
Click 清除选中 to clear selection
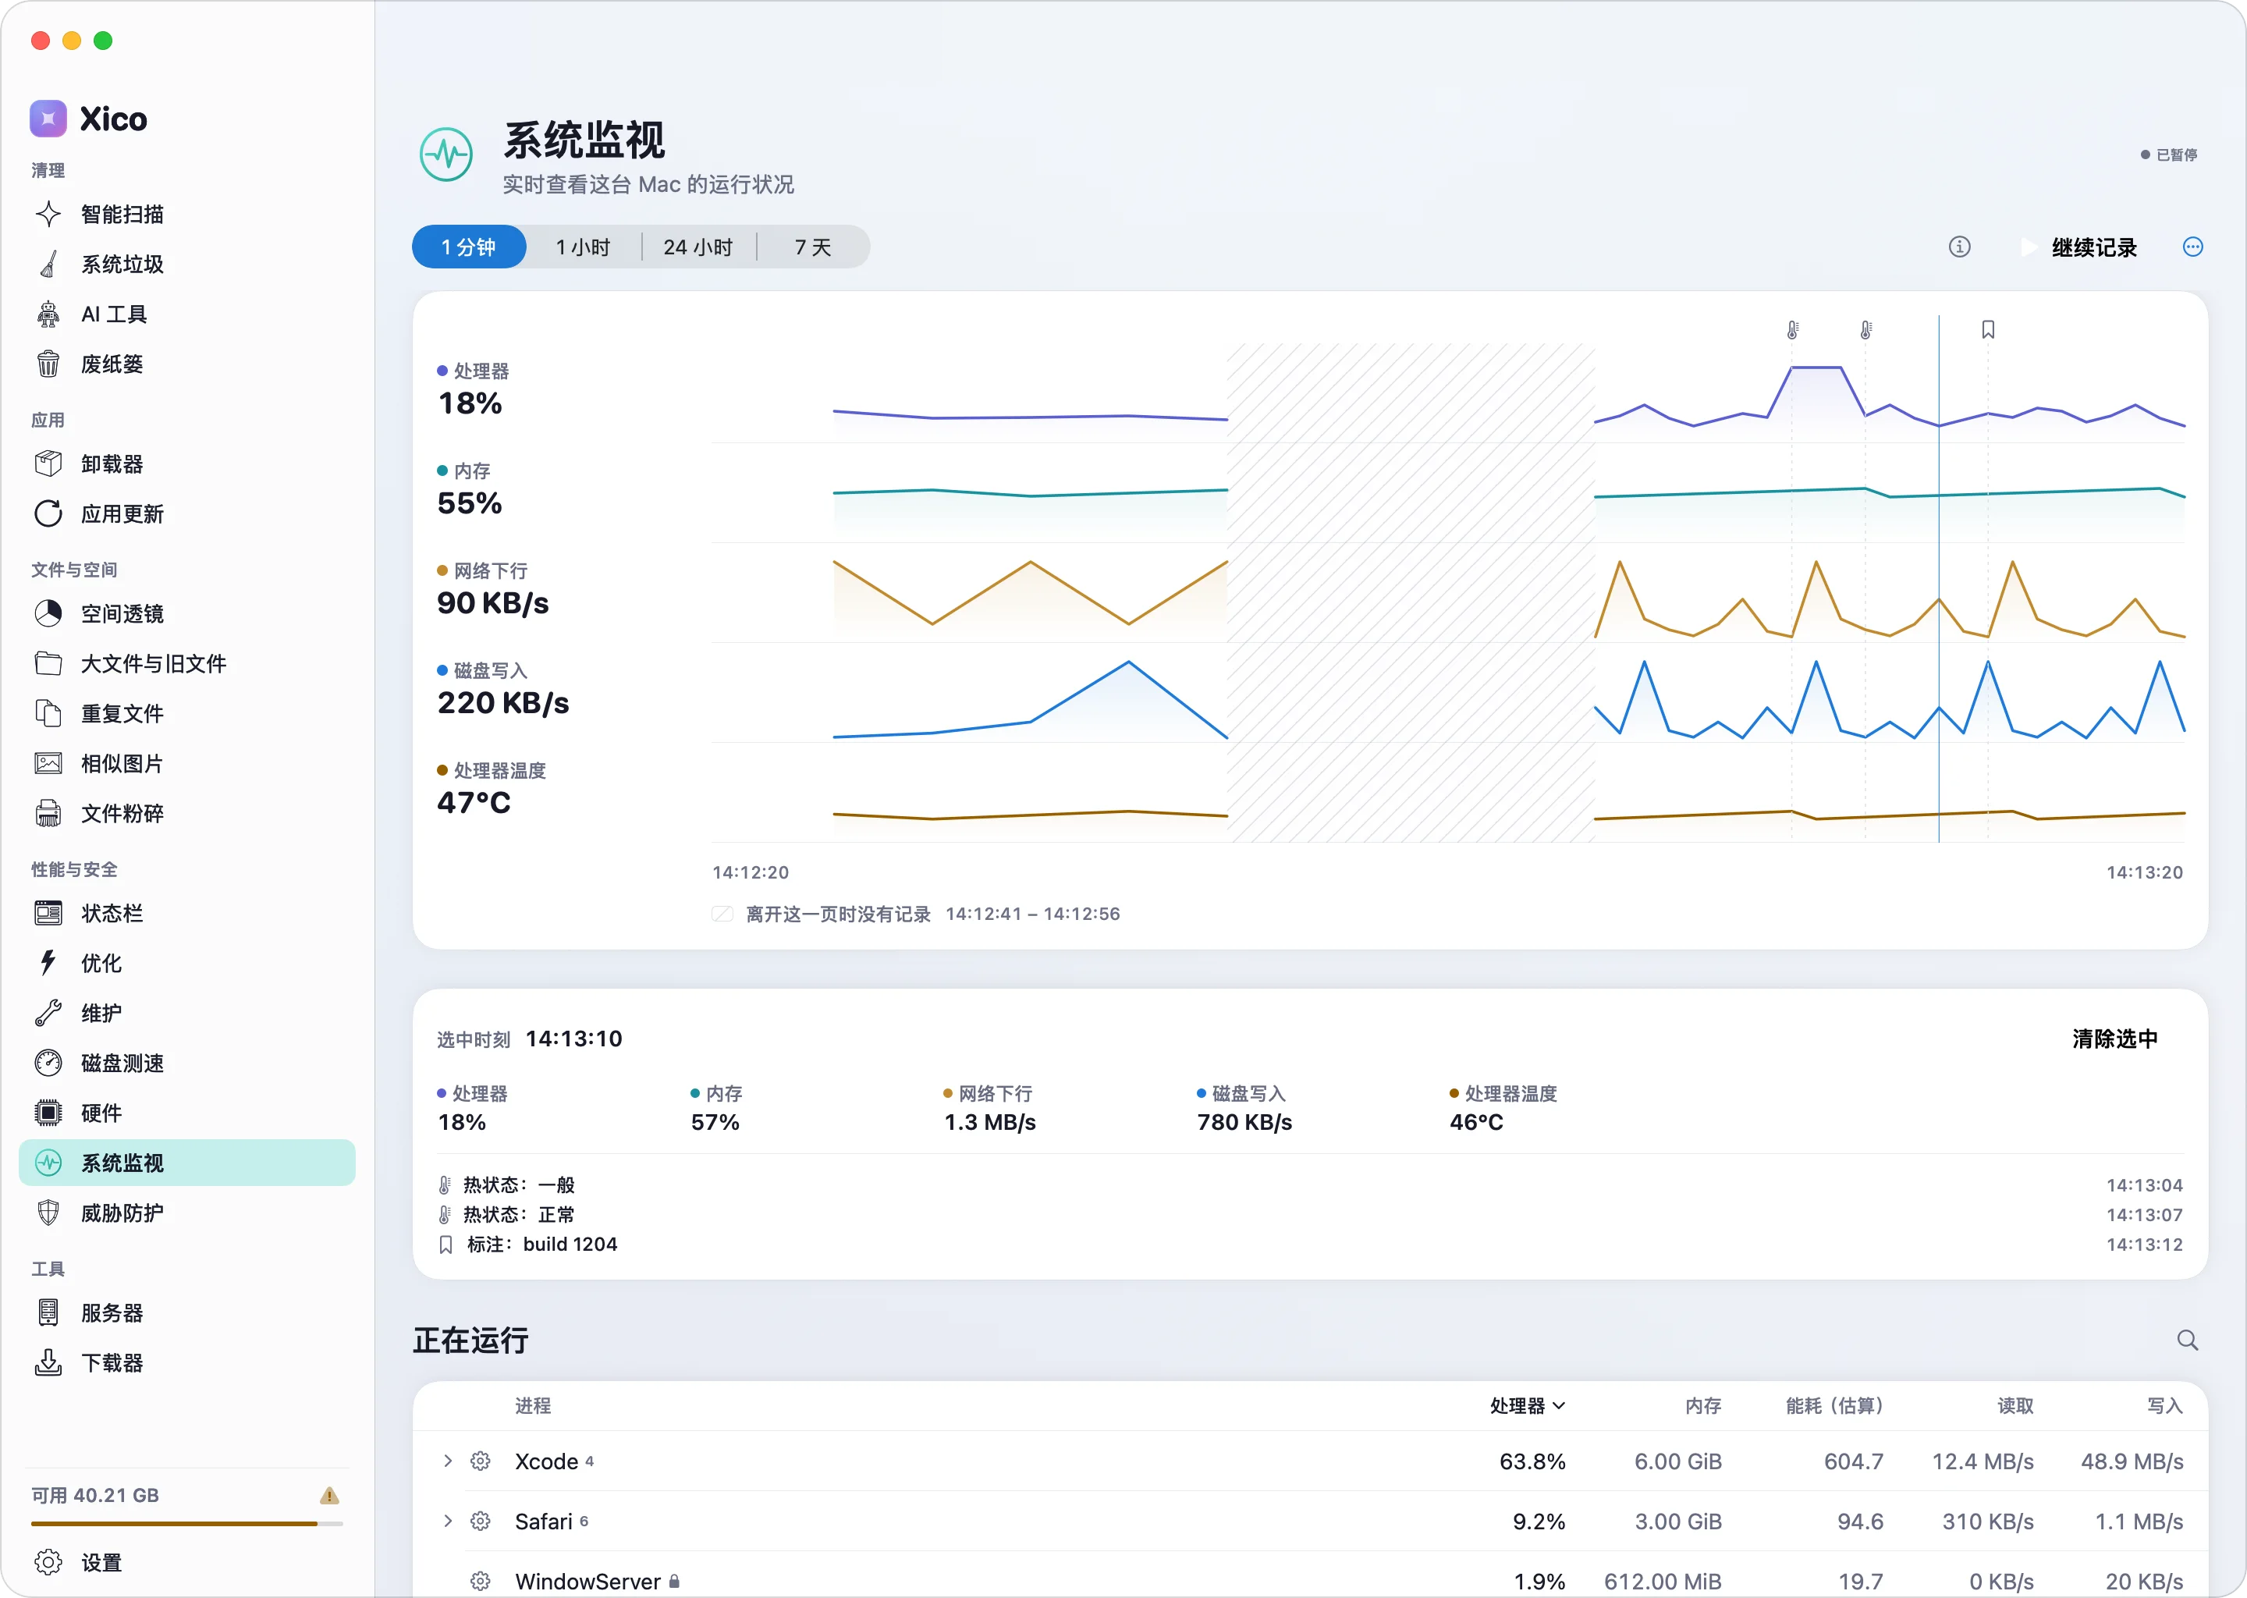click(2115, 1040)
